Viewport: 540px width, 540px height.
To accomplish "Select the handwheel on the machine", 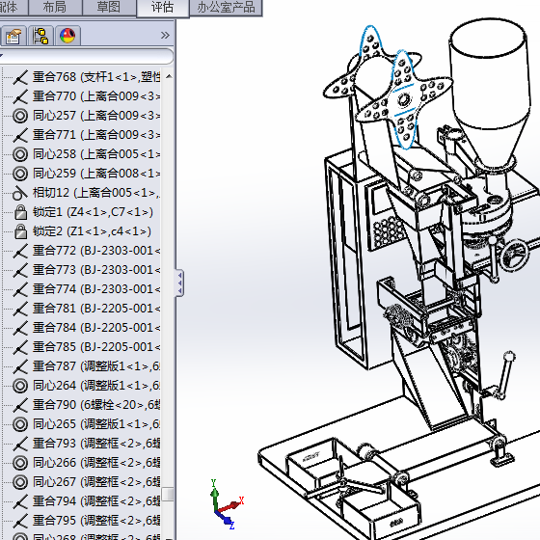I will [515, 255].
